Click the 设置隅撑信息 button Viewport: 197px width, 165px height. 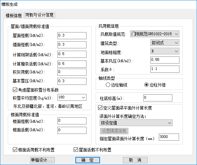pyautogui.click(x=114, y=131)
